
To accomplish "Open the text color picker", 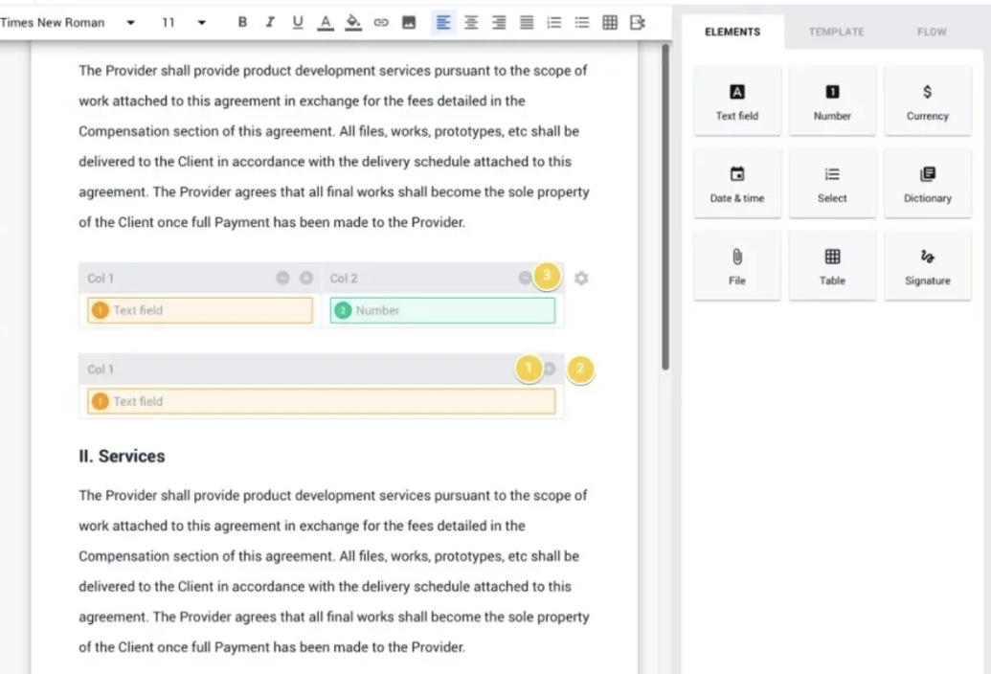I will 325,22.
